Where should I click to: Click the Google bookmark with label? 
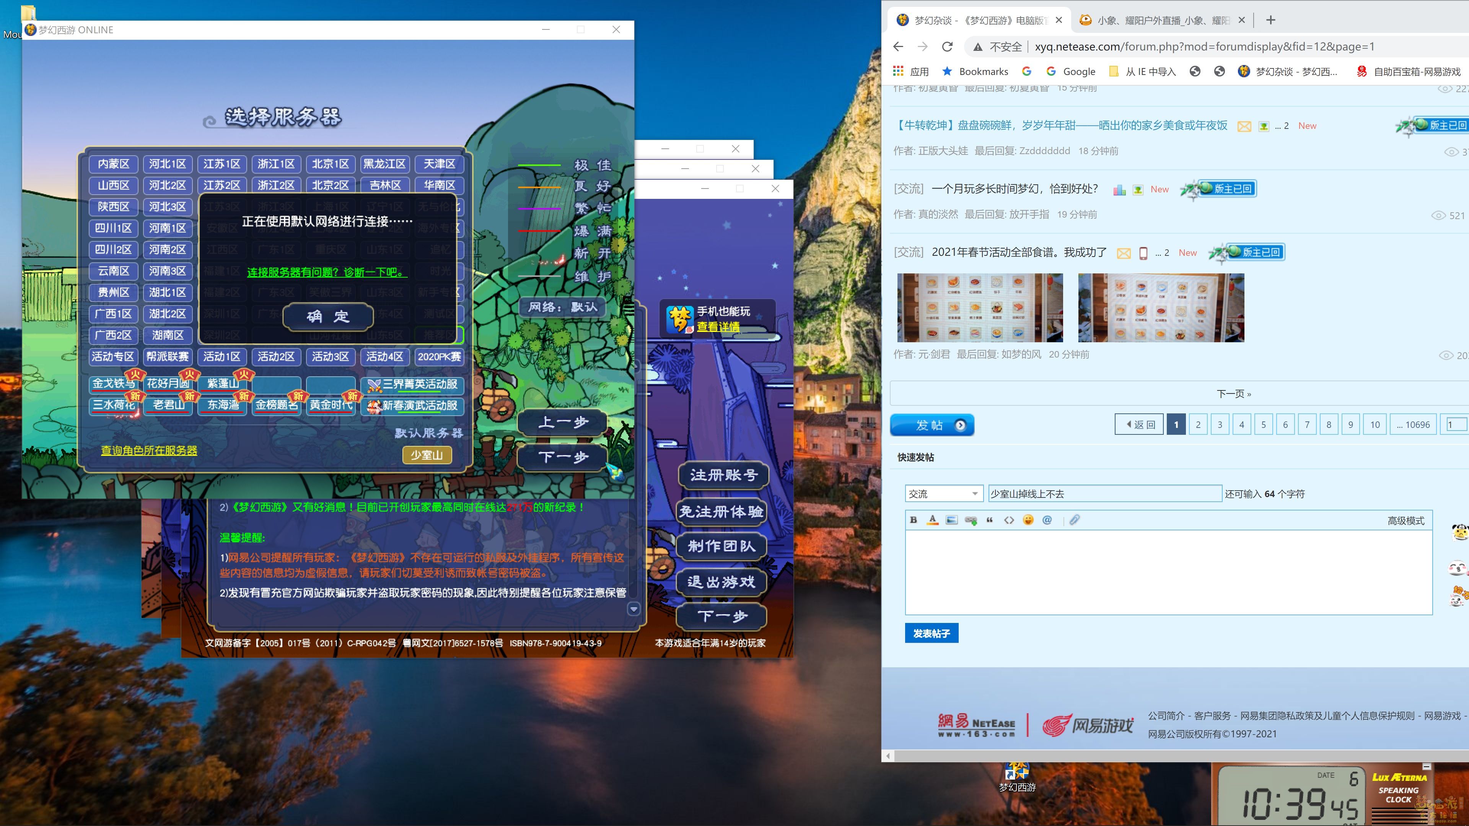click(x=1071, y=71)
